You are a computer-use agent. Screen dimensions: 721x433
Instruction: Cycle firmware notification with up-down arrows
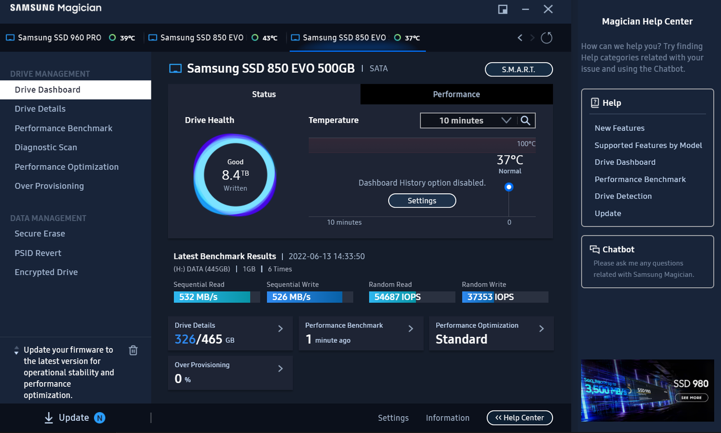[16, 350]
